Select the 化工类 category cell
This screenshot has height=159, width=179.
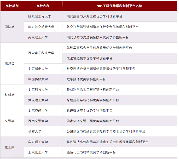[x=12, y=147]
